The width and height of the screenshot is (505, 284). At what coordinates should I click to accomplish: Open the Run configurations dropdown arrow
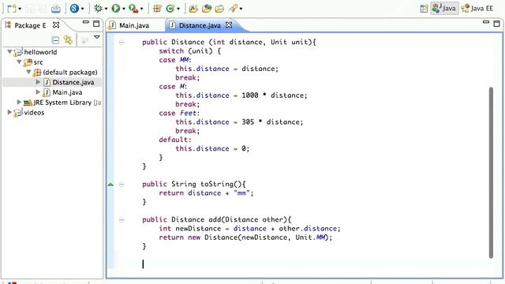tap(124, 9)
